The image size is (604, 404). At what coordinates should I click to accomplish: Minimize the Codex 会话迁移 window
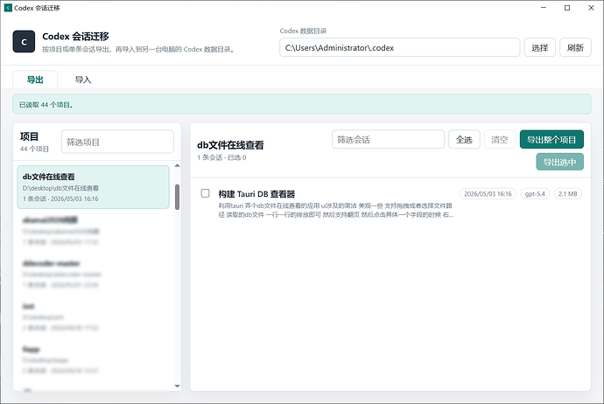coord(544,8)
